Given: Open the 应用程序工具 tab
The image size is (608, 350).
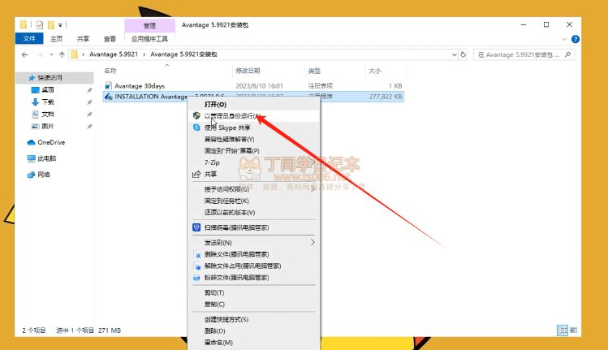Looking at the screenshot, I should [149, 38].
